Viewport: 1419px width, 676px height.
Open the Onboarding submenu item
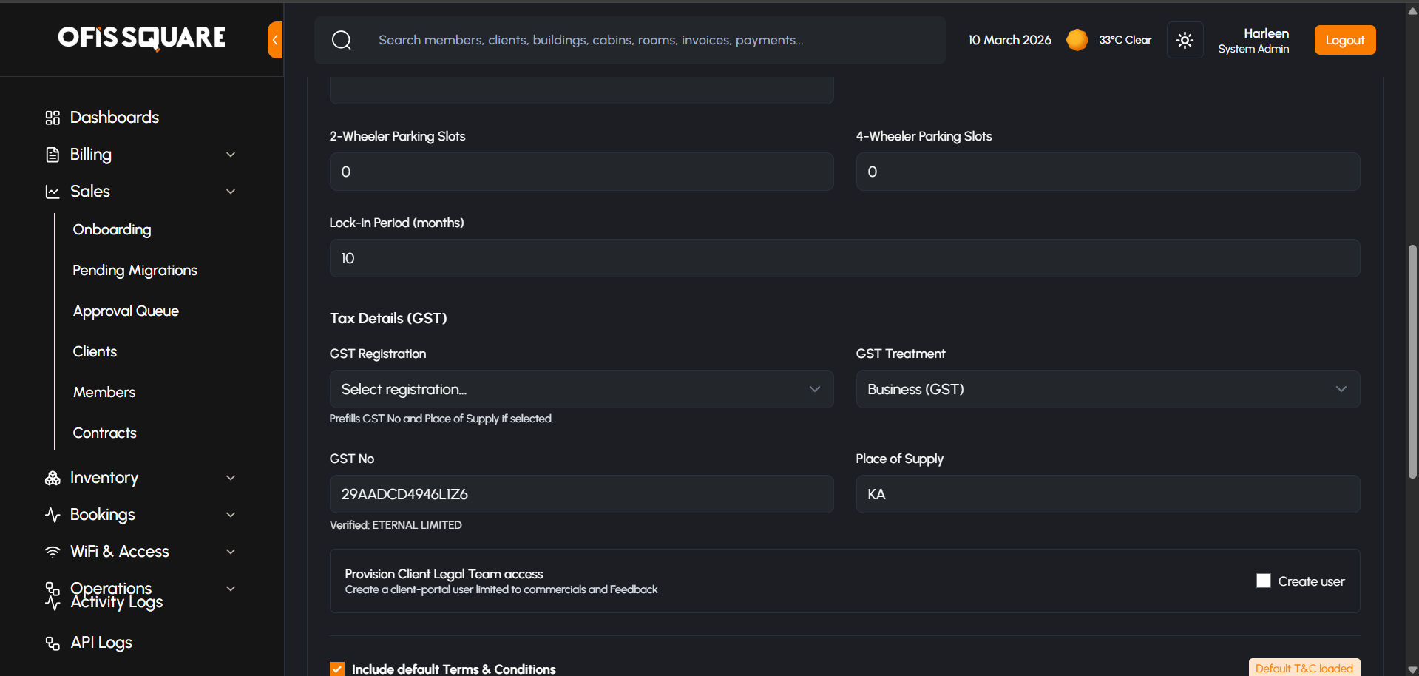pos(112,230)
